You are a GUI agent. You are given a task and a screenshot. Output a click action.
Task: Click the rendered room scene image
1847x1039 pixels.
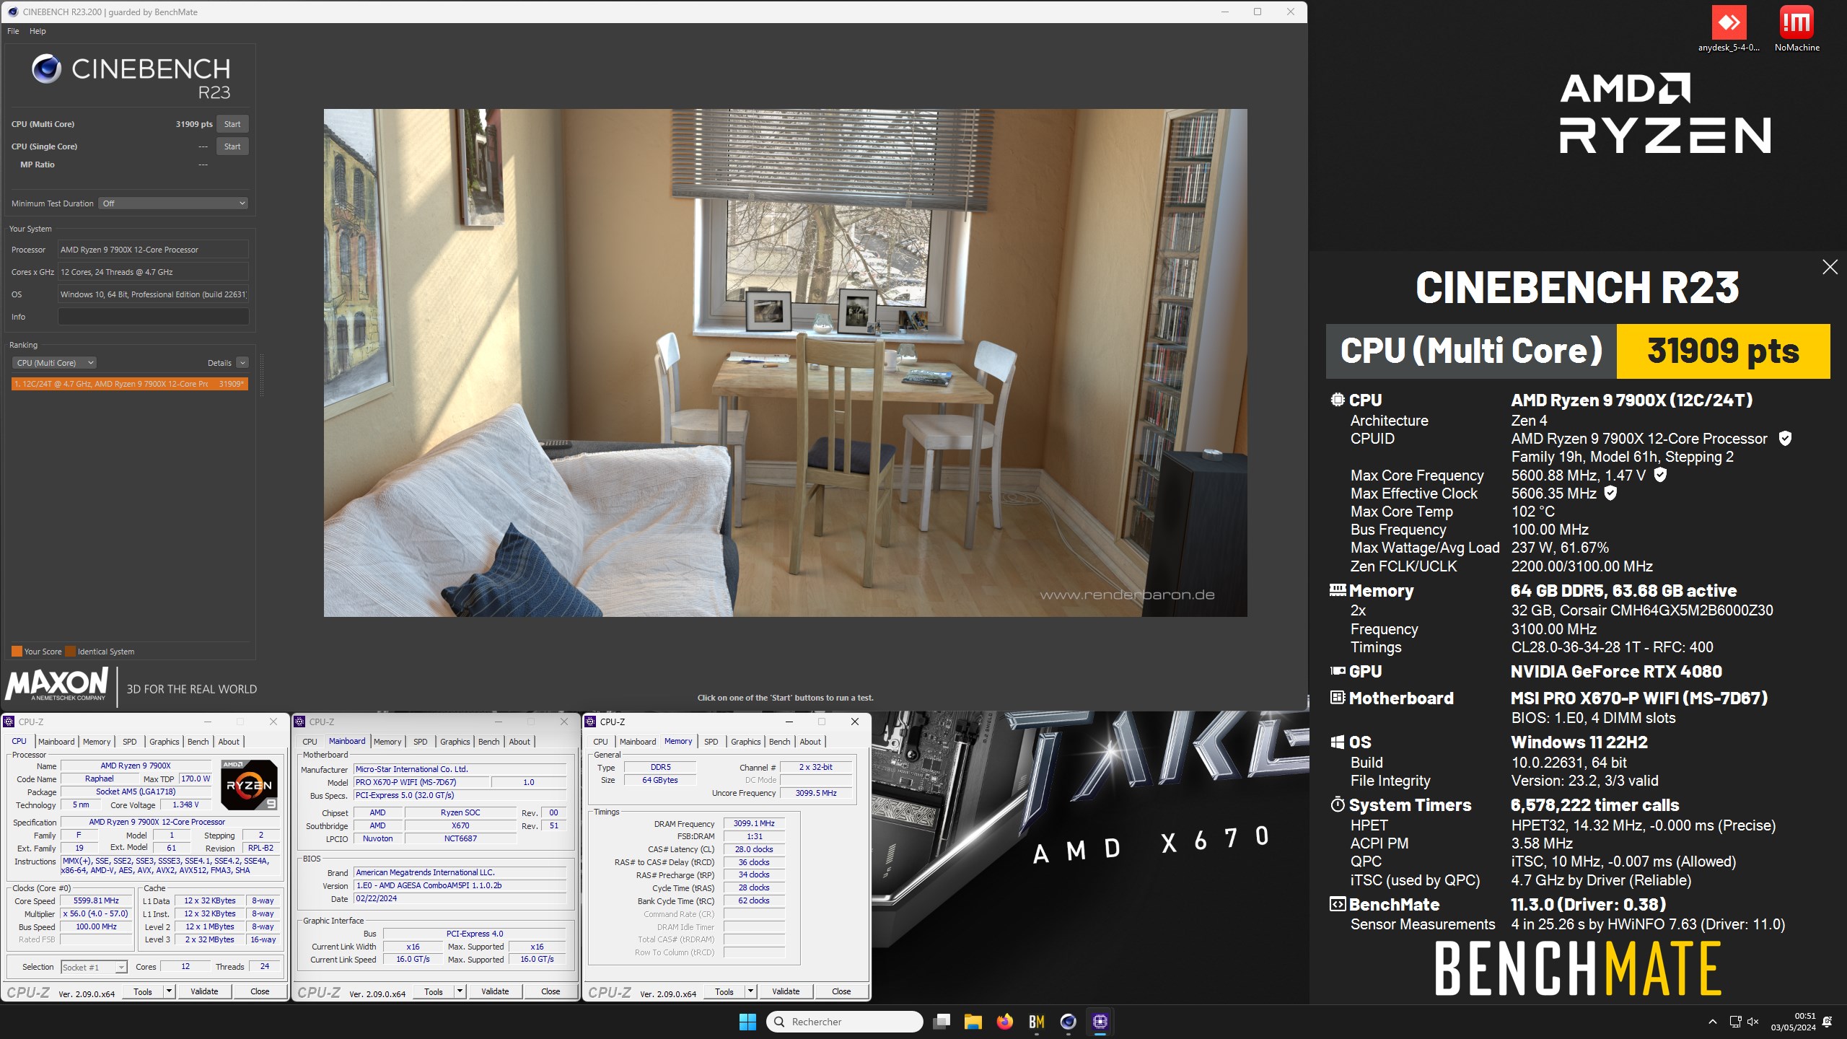click(785, 363)
